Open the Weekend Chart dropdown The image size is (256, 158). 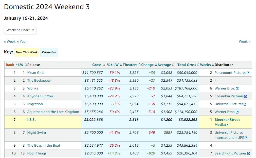20,30
